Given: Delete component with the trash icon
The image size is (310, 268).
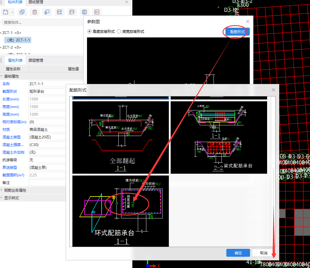Looking at the screenshot, I should pos(35,12).
